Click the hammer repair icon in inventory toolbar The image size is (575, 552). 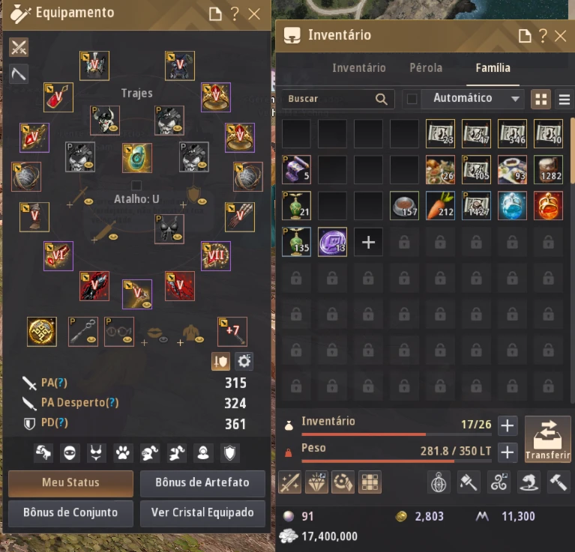point(559,482)
